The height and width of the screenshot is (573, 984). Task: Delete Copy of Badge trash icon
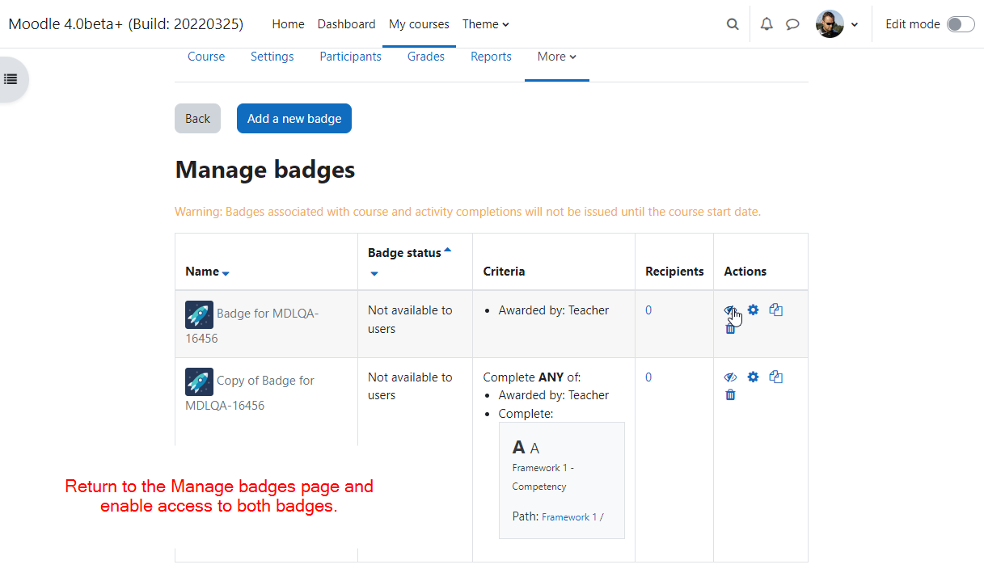coord(730,395)
